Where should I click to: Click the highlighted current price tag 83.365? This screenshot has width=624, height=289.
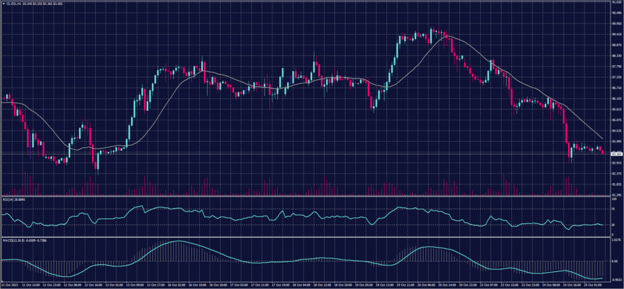[616, 155]
